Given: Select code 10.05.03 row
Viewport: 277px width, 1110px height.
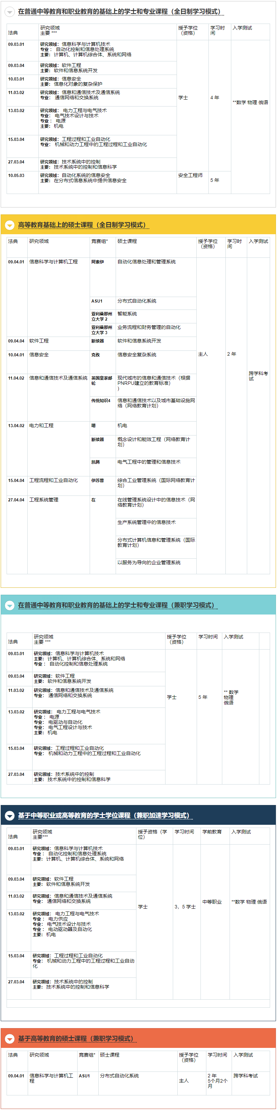Looking at the screenshot, I should click(x=16, y=176).
